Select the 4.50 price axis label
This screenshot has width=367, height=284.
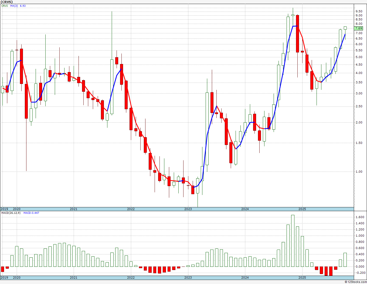point(359,65)
